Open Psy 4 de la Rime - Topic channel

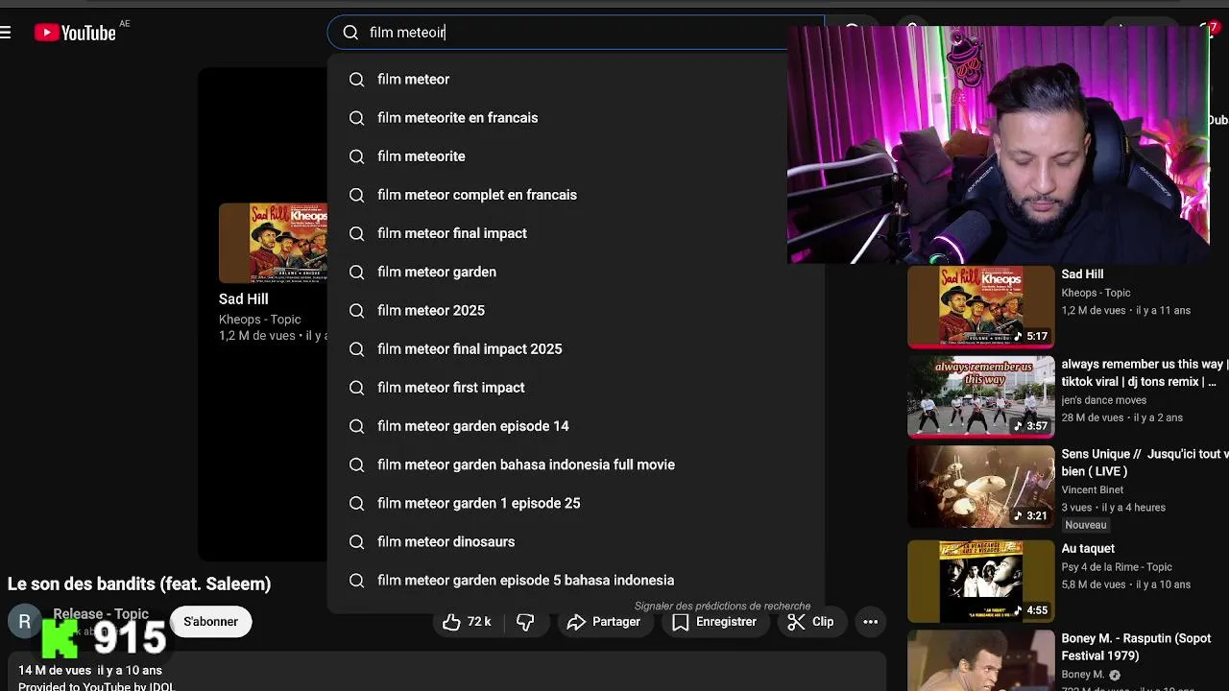1117,567
